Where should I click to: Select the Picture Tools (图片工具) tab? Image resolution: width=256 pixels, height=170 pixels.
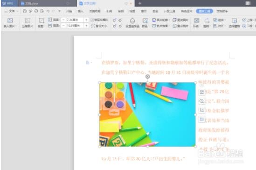point(204,11)
